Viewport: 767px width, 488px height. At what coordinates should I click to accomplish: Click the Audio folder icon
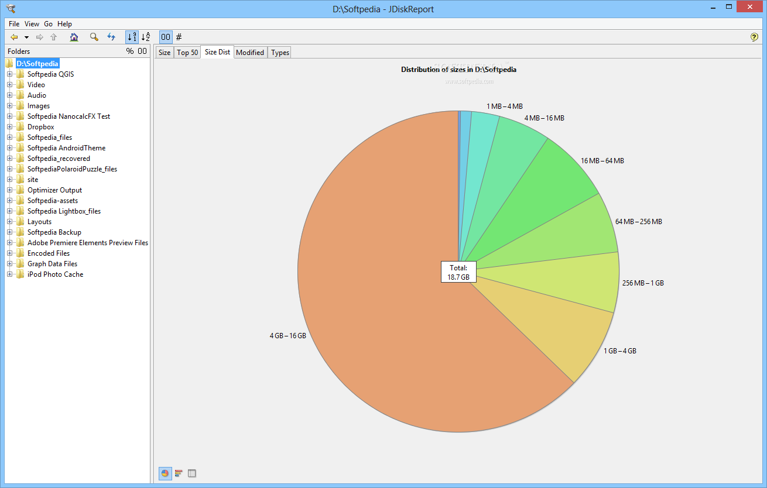point(20,95)
